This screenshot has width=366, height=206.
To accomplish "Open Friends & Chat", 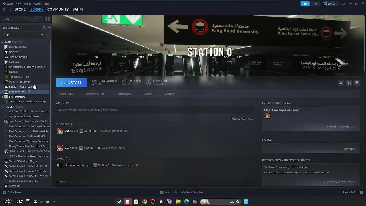I will (353, 192).
